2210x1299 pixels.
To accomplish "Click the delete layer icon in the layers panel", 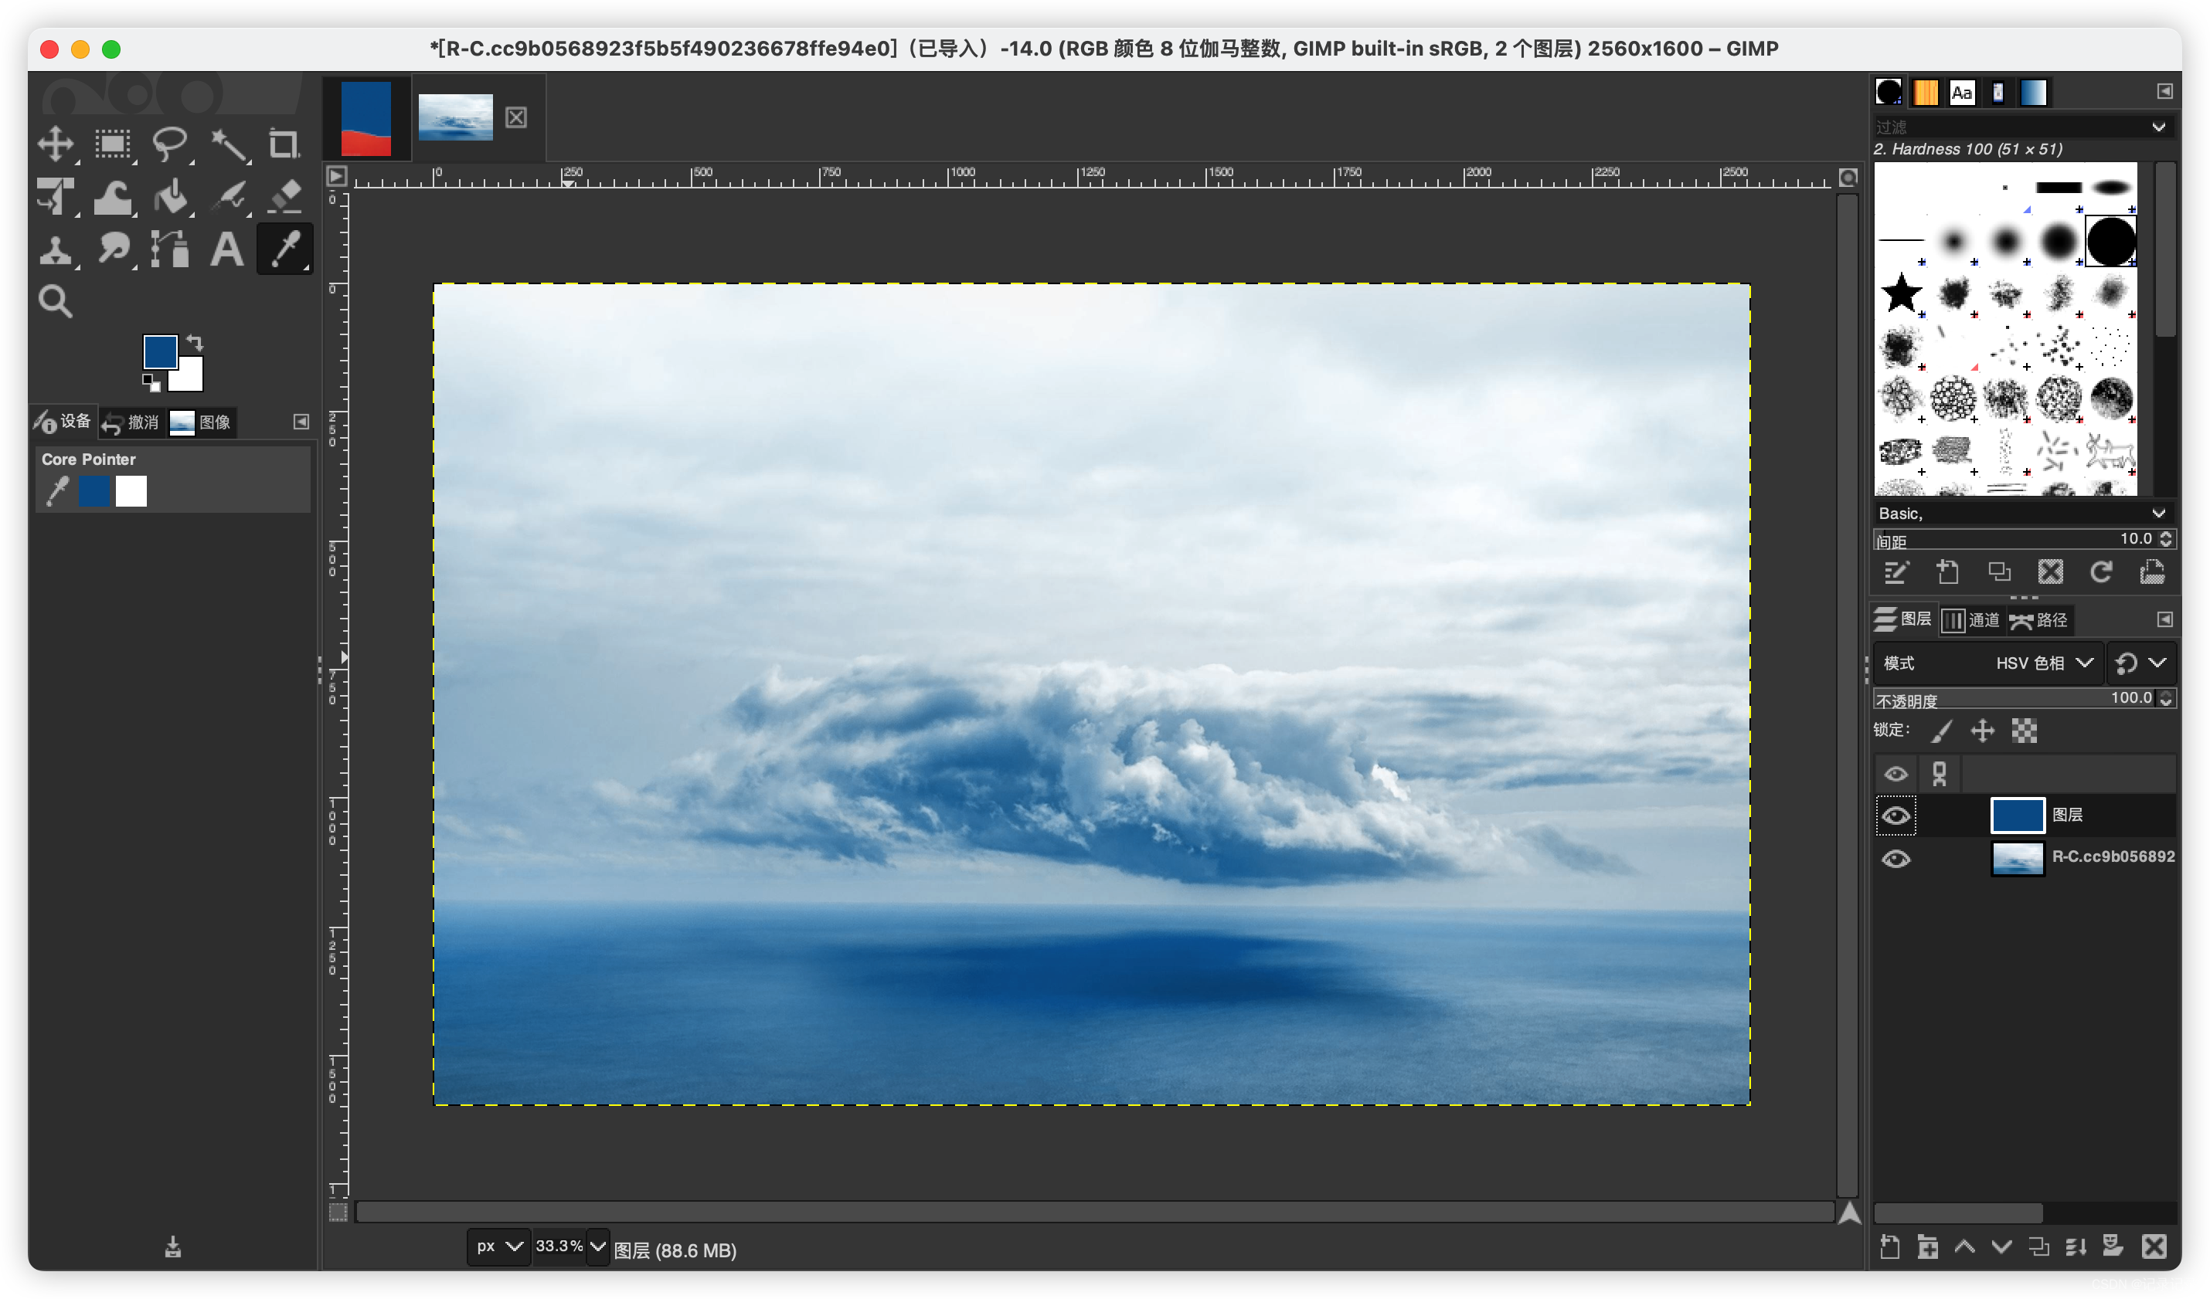I will 2154,1246.
